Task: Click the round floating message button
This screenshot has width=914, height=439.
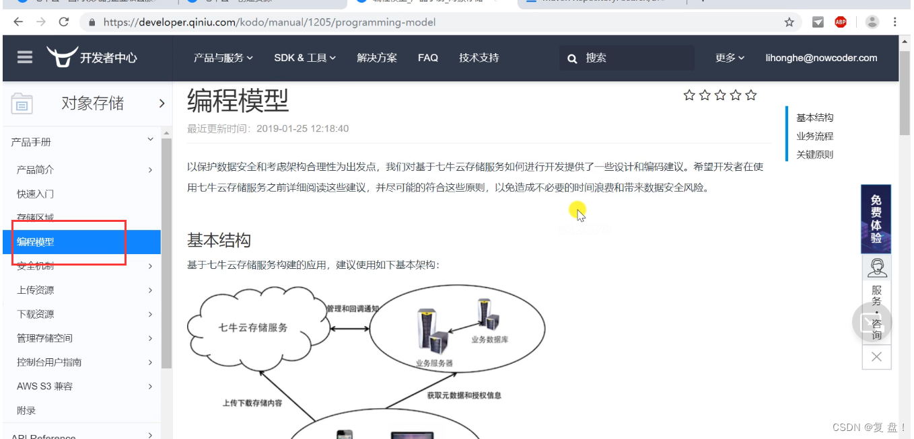Action: [x=872, y=322]
